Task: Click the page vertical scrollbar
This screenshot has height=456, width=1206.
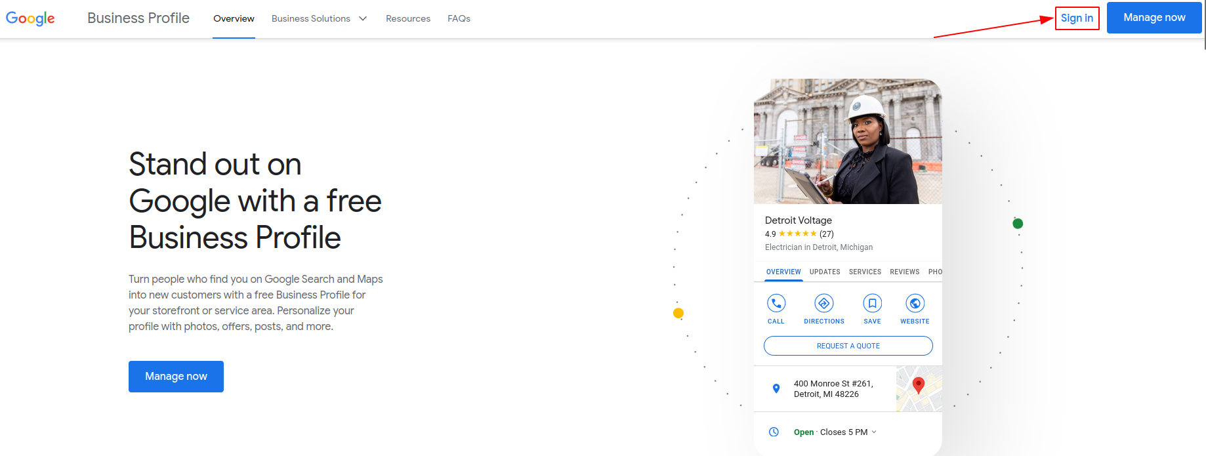Action: 1204,24
